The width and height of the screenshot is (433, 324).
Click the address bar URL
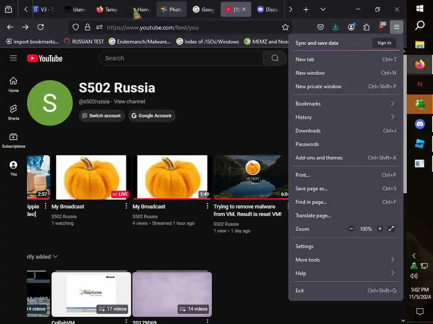pyautogui.click(x=153, y=27)
